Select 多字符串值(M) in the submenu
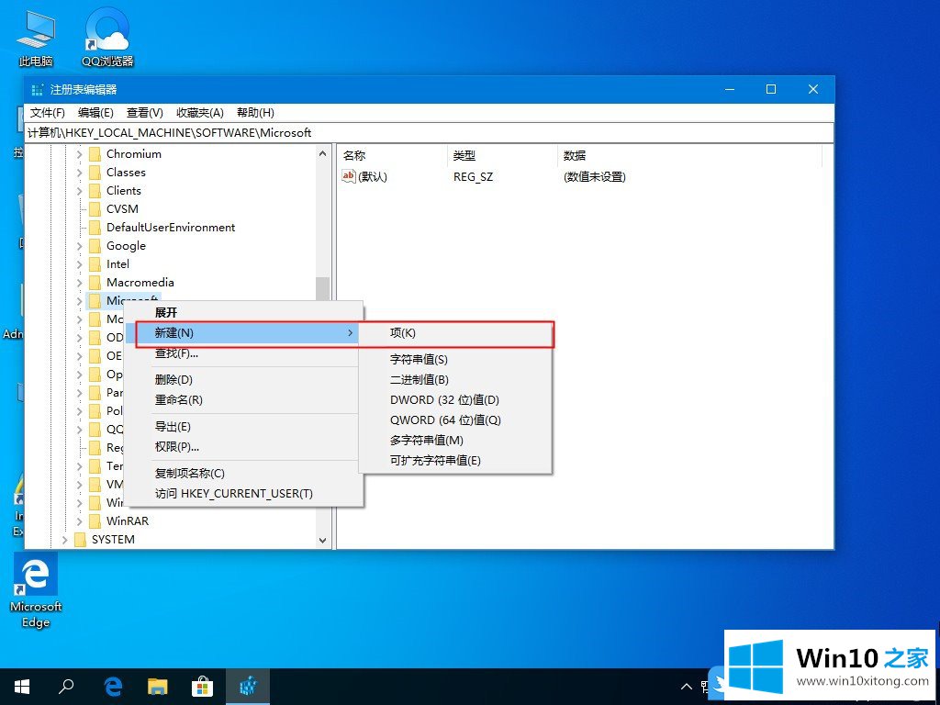Viewport: 940px width, 705px height. coord(455,440)
